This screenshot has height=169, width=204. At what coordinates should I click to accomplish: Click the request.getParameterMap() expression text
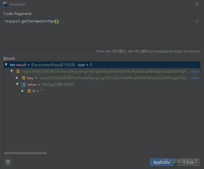coord(31,21)
